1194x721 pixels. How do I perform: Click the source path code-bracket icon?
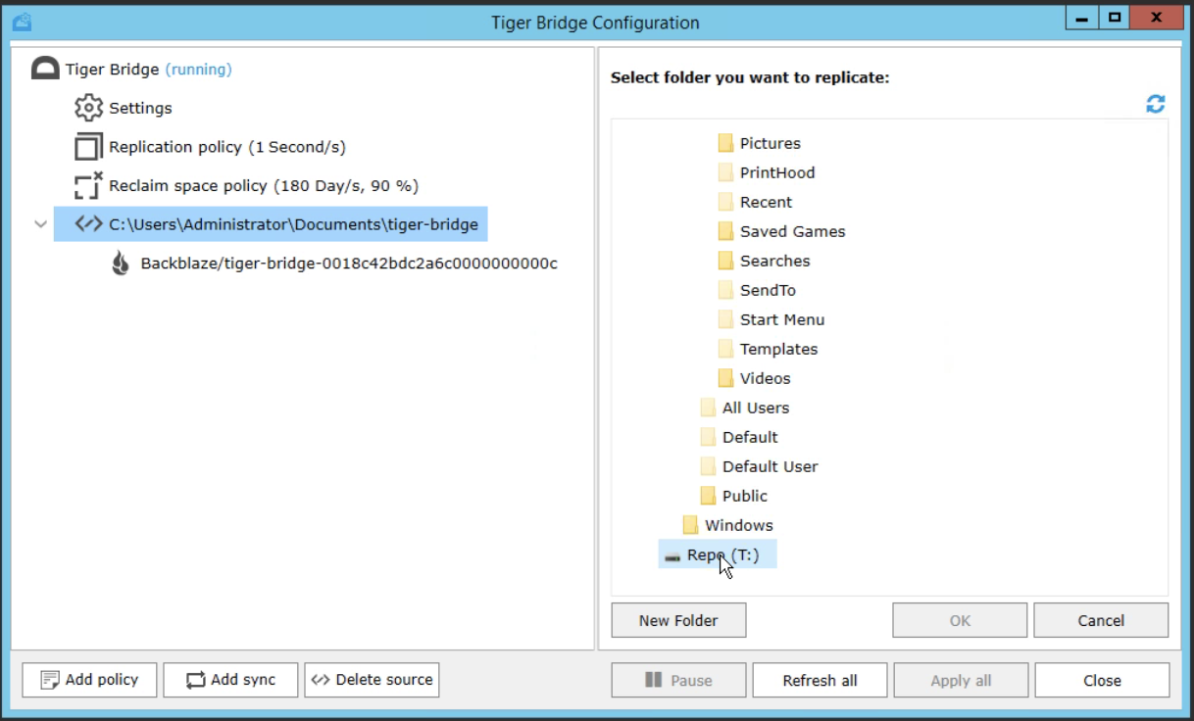(89, 224)
